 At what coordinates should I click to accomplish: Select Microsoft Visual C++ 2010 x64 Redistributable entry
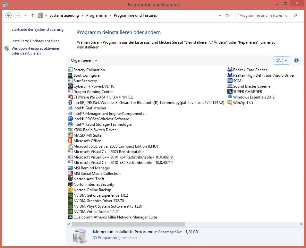pos(120,157)
